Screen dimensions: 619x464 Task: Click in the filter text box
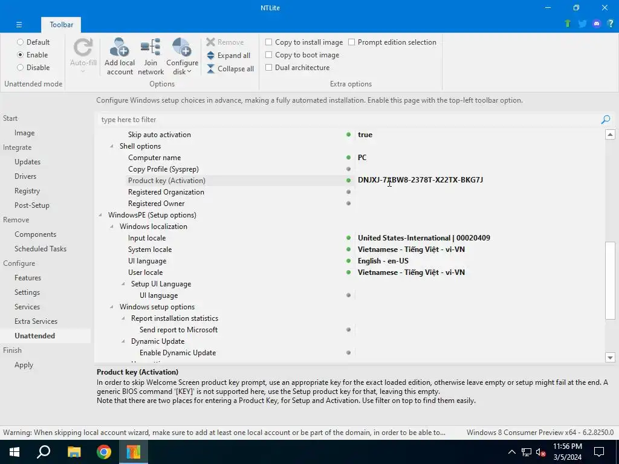[x=349, y=120]
